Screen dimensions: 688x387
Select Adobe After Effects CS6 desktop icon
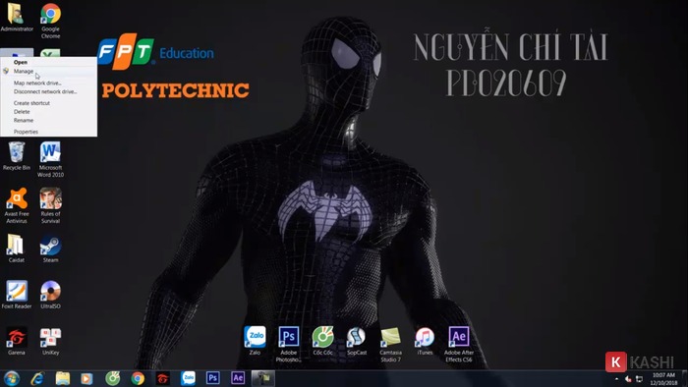pos(459,344)
